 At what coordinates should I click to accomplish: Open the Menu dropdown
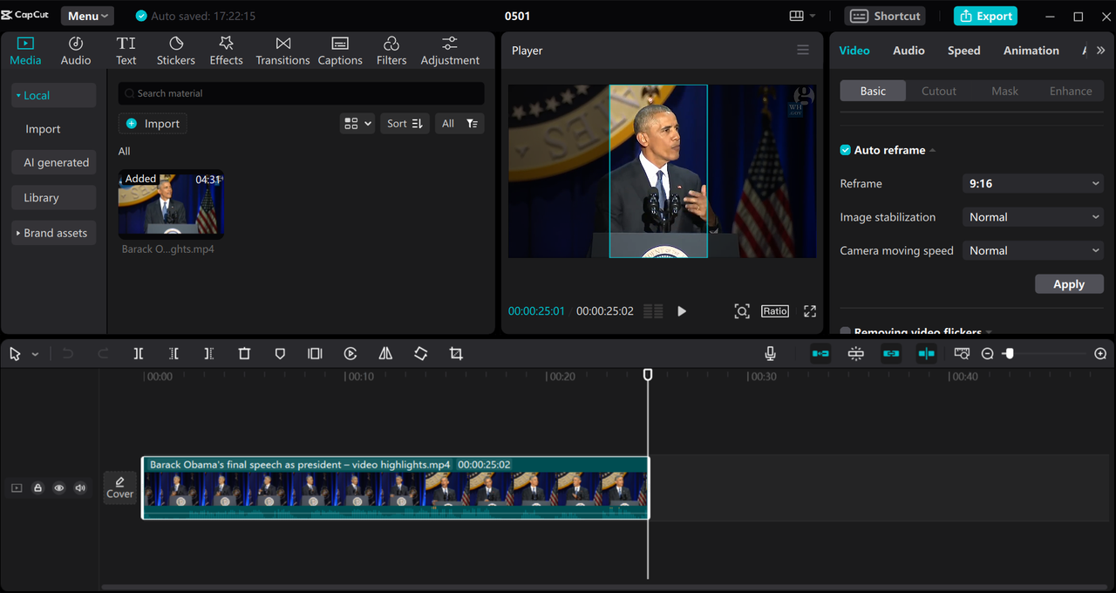87,16
